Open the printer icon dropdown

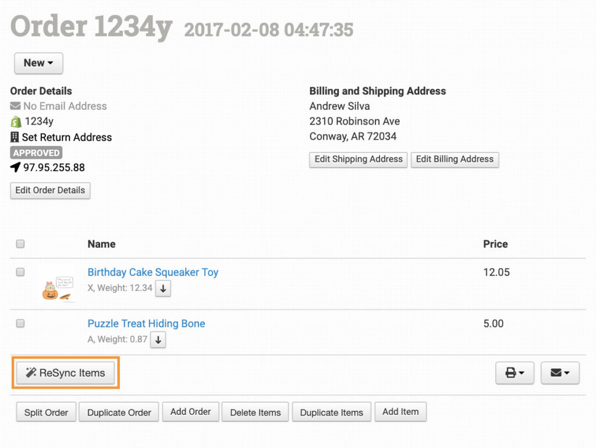pos(515,373)
